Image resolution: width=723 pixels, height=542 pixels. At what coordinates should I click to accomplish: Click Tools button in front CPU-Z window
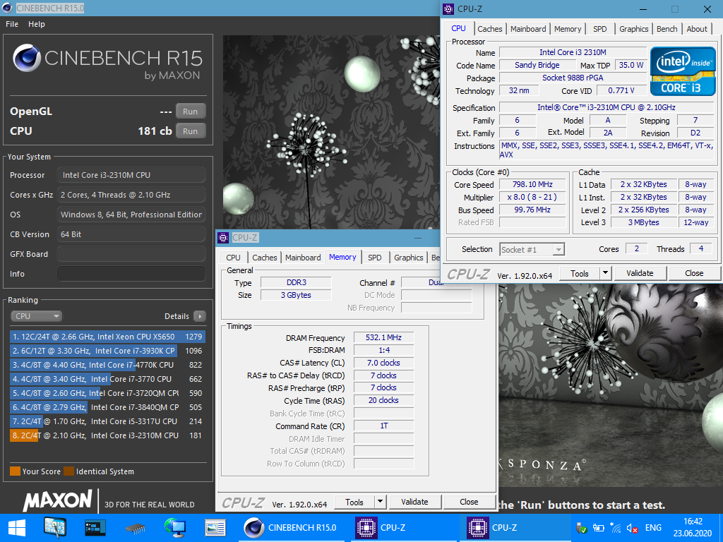[x=580, y=273]
